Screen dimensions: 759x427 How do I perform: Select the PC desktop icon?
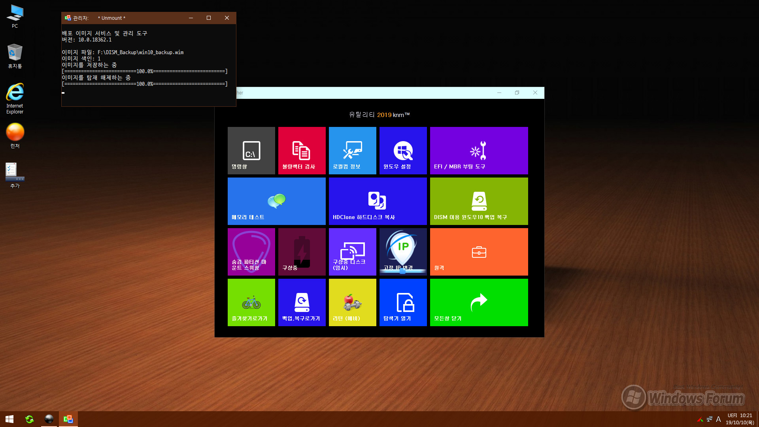15,17
